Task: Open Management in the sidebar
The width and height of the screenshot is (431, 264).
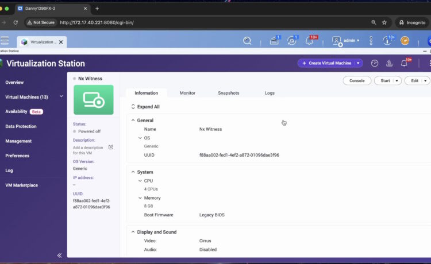Action: pyautogui.click(x=18, y=141)
